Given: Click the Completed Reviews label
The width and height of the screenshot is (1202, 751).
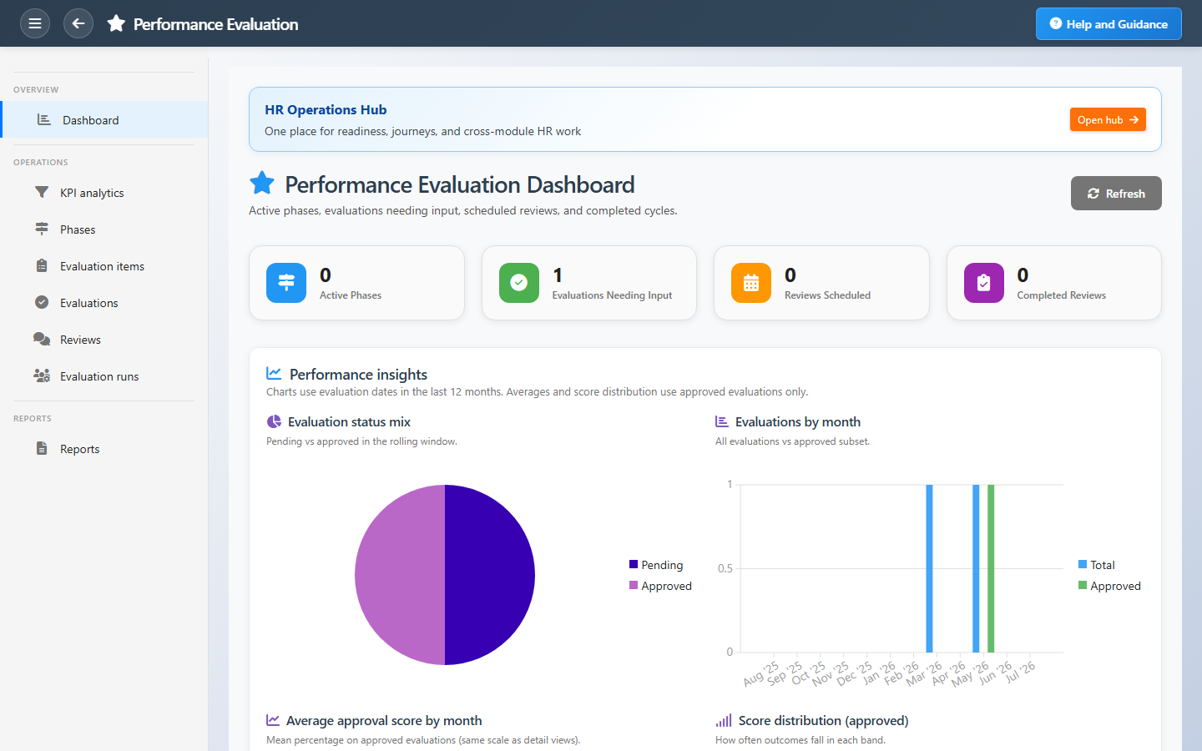Looking at the screenshot, I should (1061, 295).
